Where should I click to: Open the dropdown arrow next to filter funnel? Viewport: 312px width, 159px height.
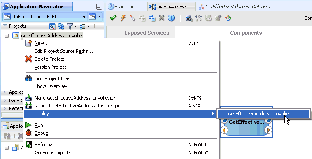point(75,26)
